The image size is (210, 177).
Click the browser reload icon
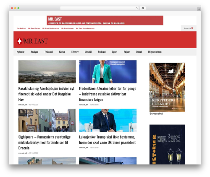point(136,8)
